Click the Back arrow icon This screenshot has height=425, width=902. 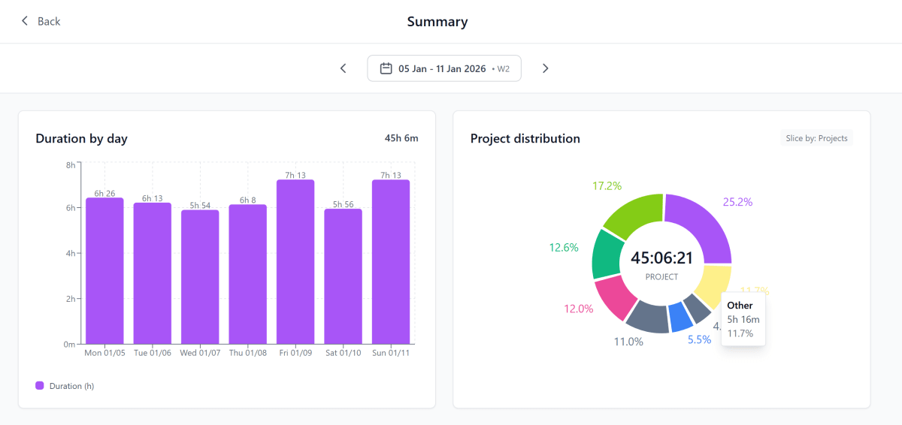pos(25,21)
